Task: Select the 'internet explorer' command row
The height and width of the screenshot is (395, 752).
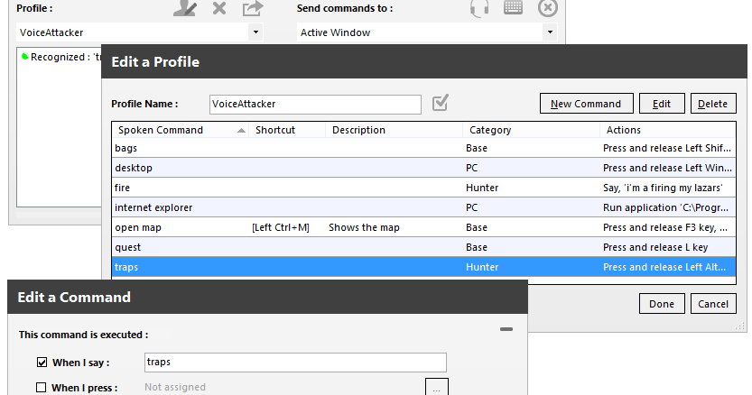Action: [x=423, y=207]
